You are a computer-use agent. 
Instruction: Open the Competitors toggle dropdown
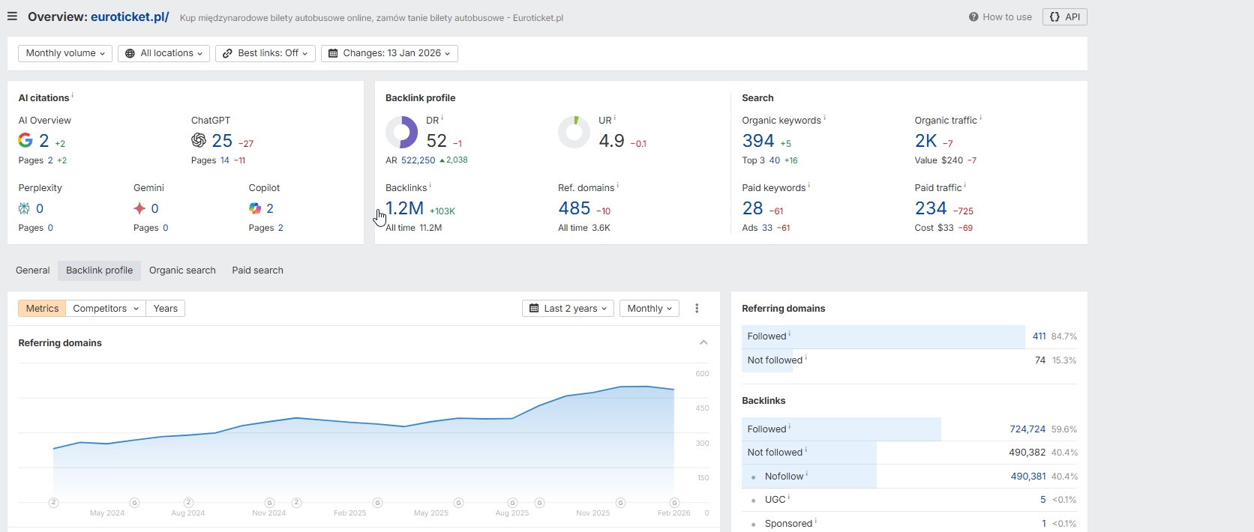pos(106,309)
